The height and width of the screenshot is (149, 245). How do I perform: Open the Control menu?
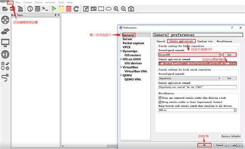coord(28,2)
